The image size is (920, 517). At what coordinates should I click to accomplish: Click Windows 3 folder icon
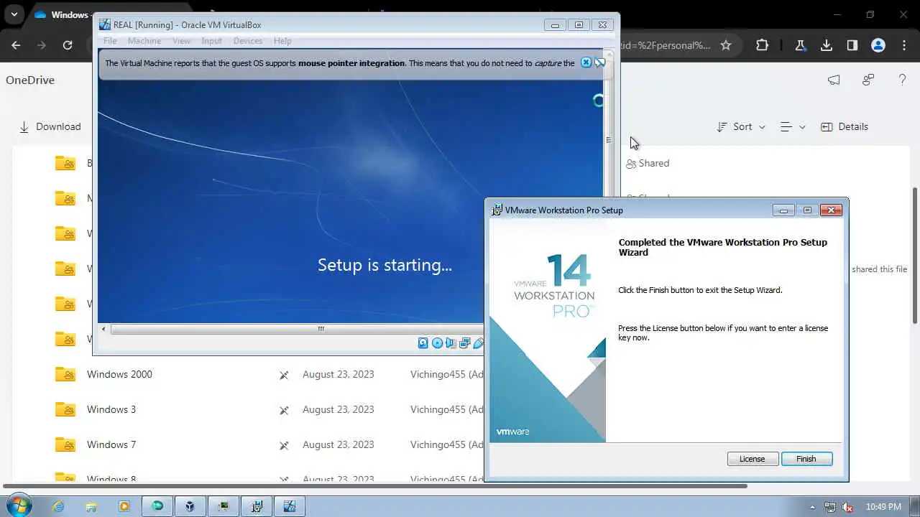pyautogui.click(x=65, y=409)
